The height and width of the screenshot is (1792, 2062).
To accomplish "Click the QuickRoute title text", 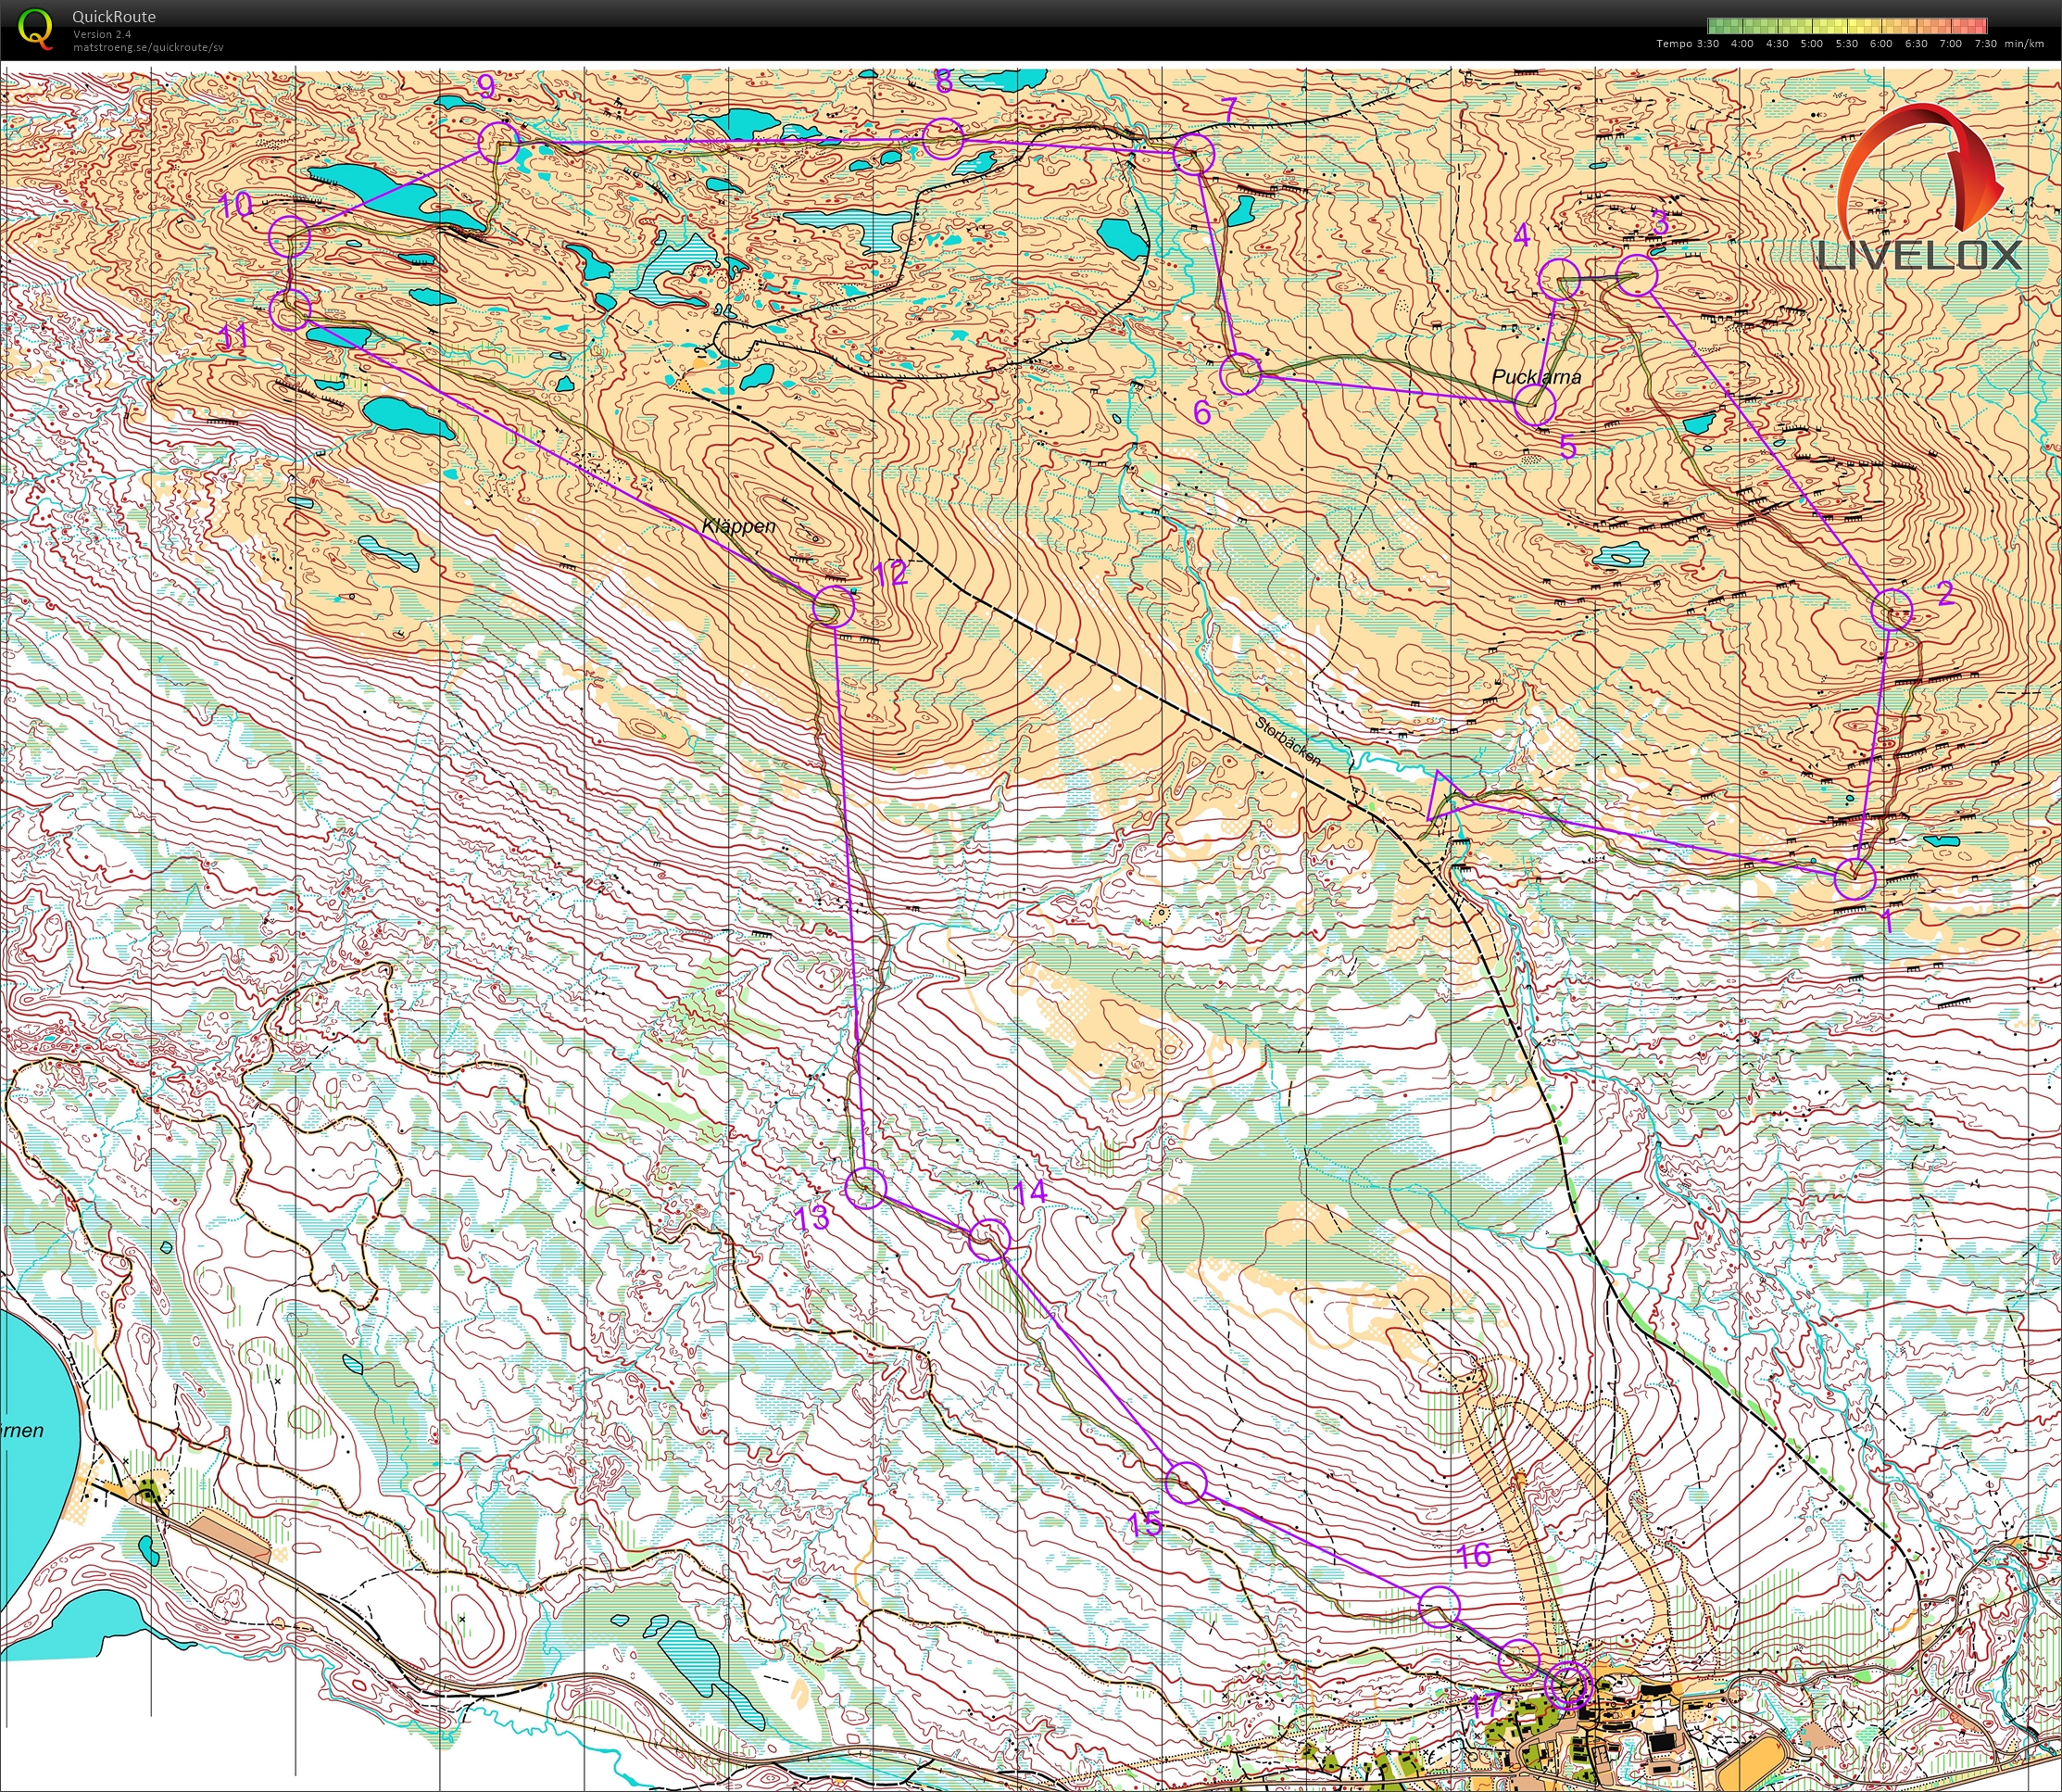I will click(x=114, y=17).
